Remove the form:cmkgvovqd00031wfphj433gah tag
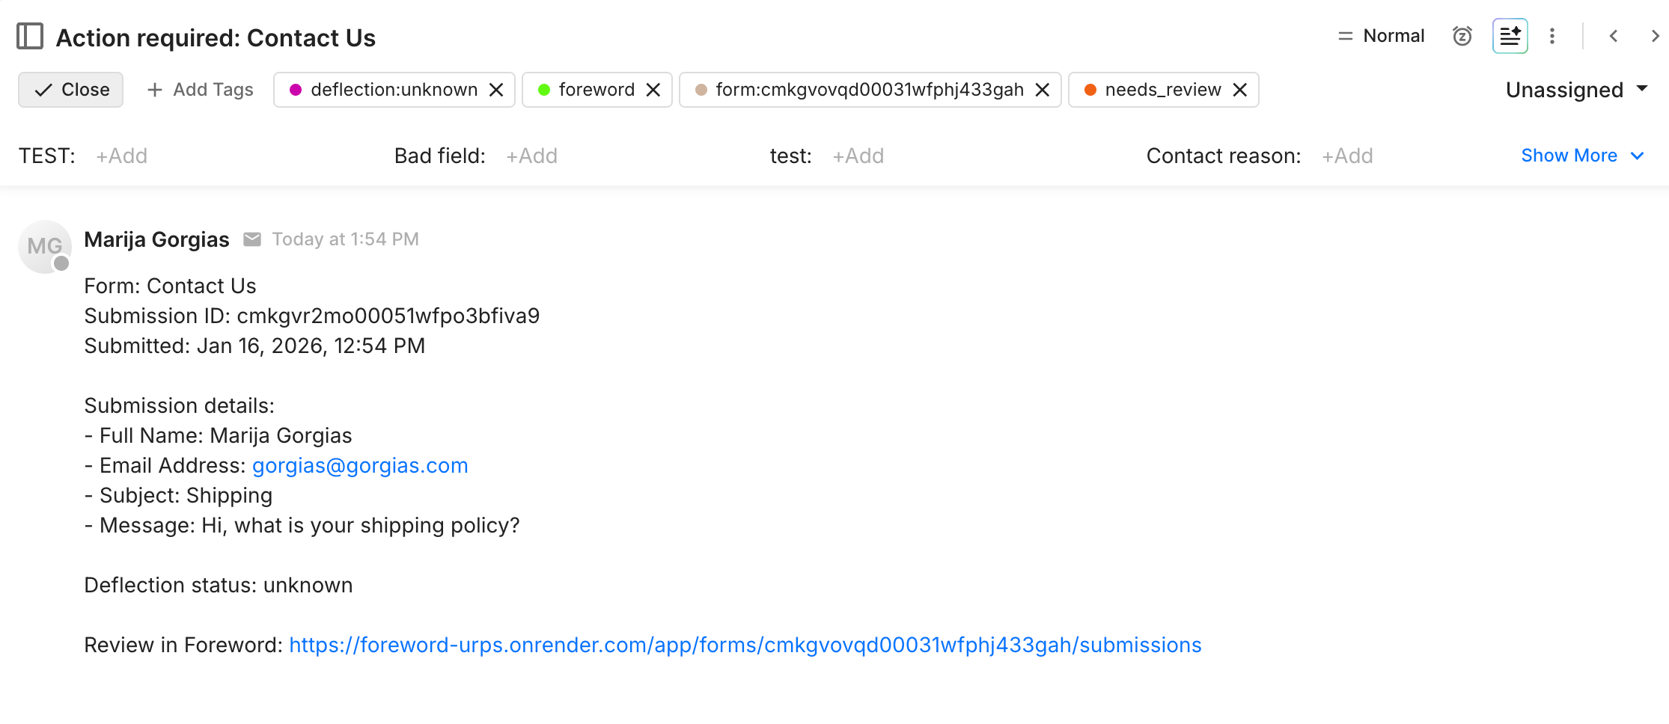Image resolution: width=1669 pixels, height=724 pixels. (1043, 90)
